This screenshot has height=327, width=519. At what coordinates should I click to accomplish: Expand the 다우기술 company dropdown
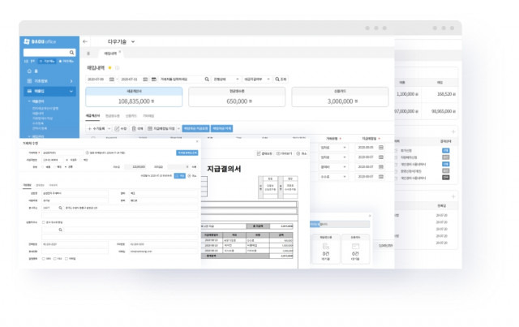click(x=133, y=41)
